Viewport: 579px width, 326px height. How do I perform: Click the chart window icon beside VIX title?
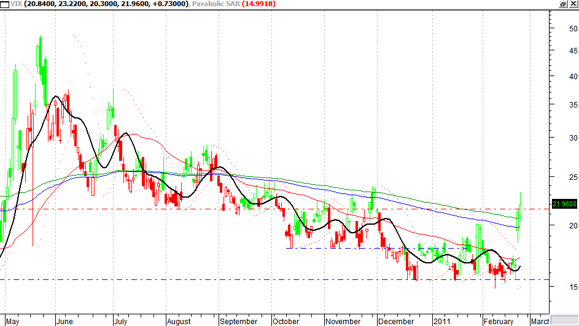click(x=4, y=4)
